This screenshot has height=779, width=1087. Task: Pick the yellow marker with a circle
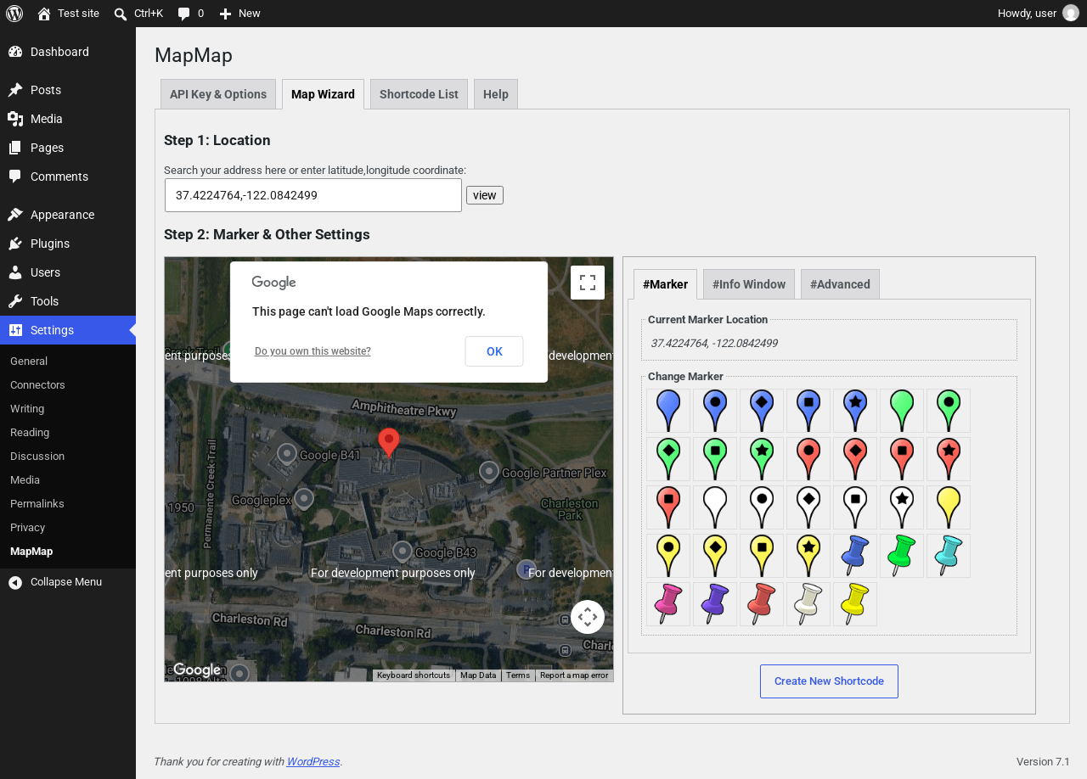[668, 556]
